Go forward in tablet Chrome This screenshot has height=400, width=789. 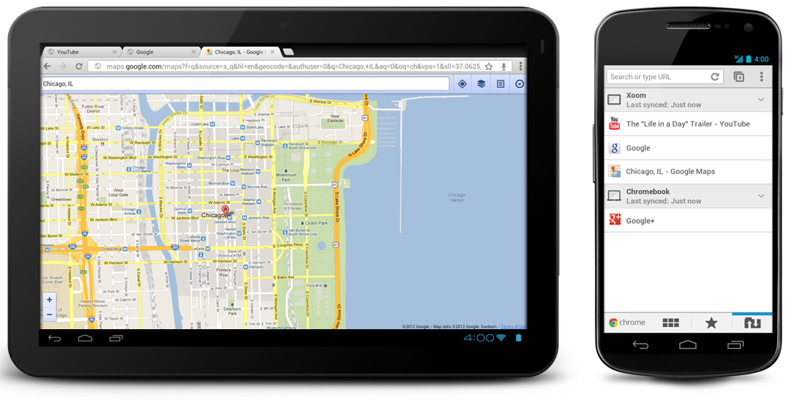(63, 67)
